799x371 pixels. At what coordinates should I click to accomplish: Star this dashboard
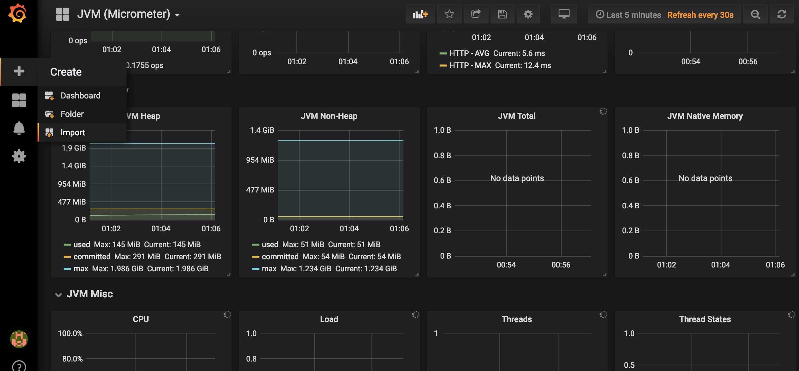[449, 14]
